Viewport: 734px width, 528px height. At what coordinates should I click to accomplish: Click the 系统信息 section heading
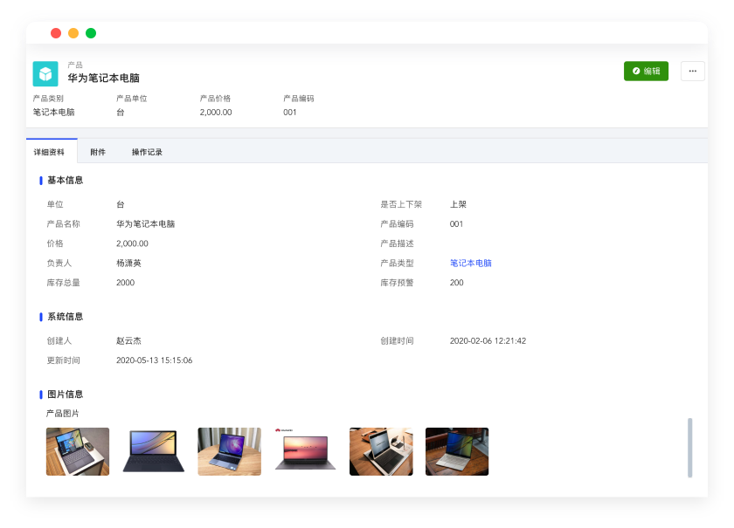(x=65, y=317)
